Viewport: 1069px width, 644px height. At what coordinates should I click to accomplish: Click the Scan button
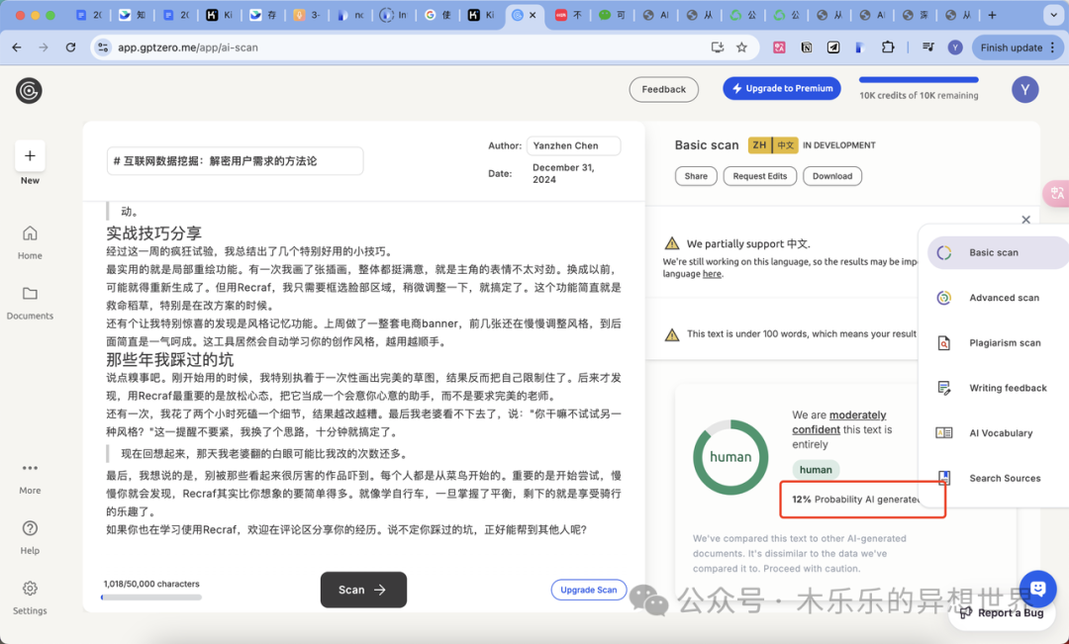pos(363,590)
